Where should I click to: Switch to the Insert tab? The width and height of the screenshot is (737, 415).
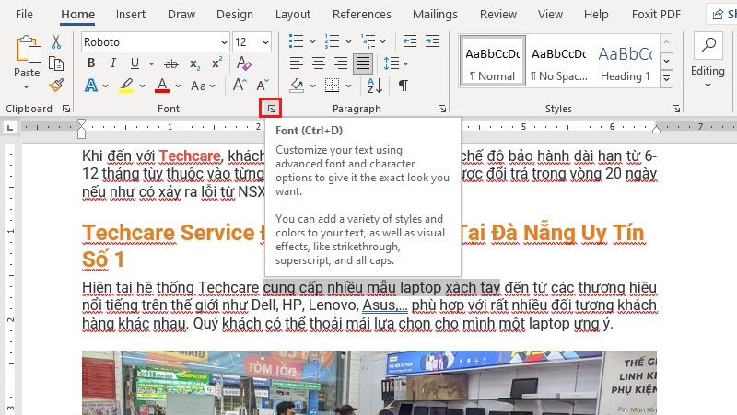[x=131, y=15]
